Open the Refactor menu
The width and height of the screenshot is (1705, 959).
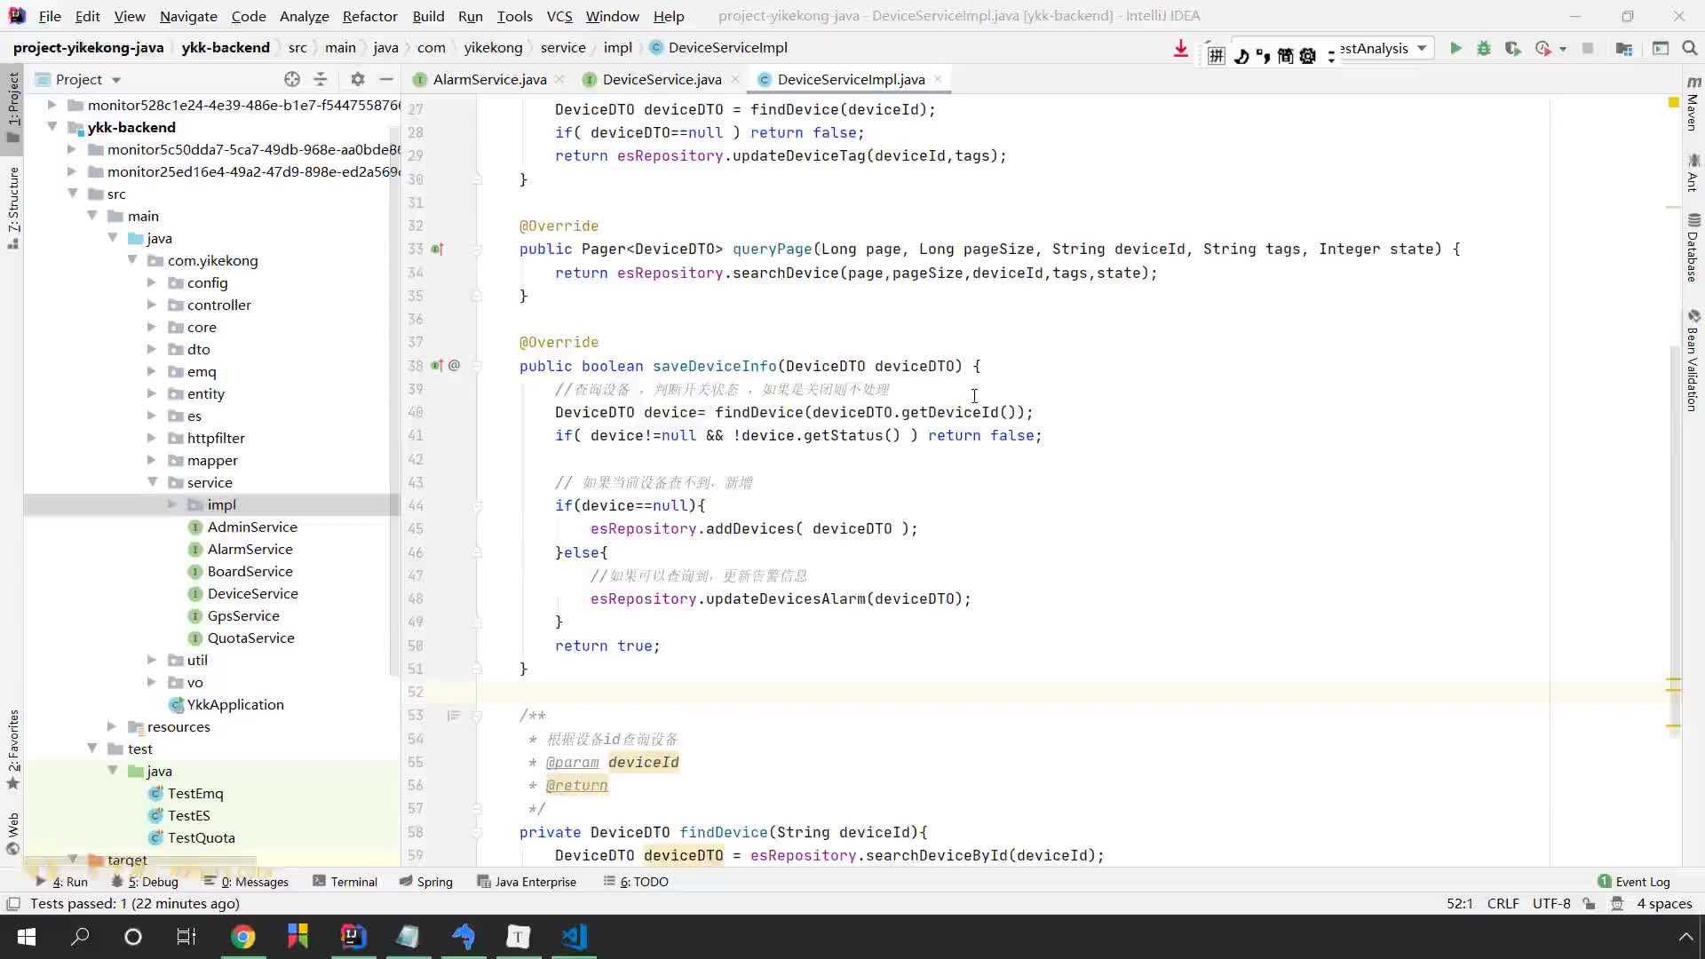(369, 16)
